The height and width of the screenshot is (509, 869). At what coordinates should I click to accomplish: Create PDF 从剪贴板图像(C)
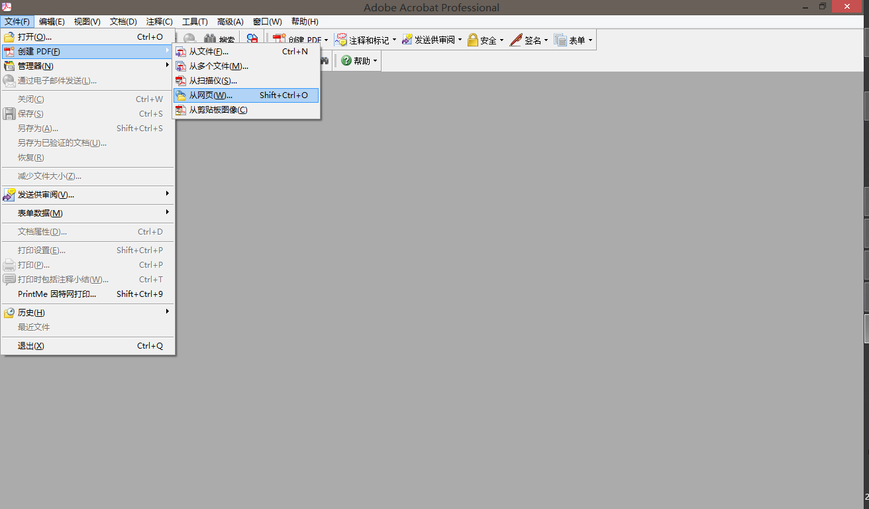point(246,110)
